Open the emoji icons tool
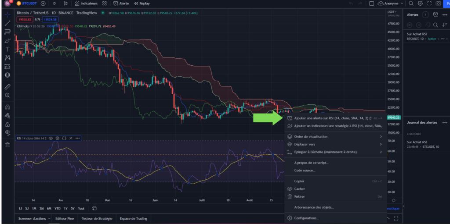 [x=7, y=75]
